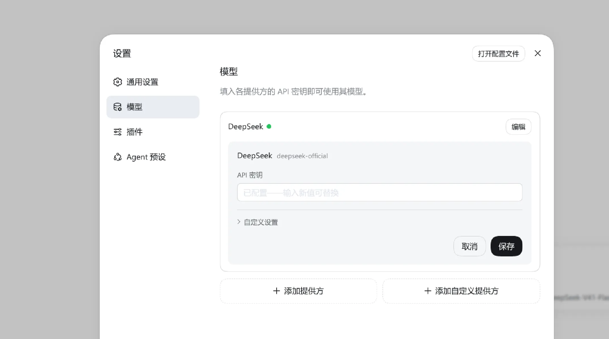Close the 设置 dialog with X

(538, 53)
